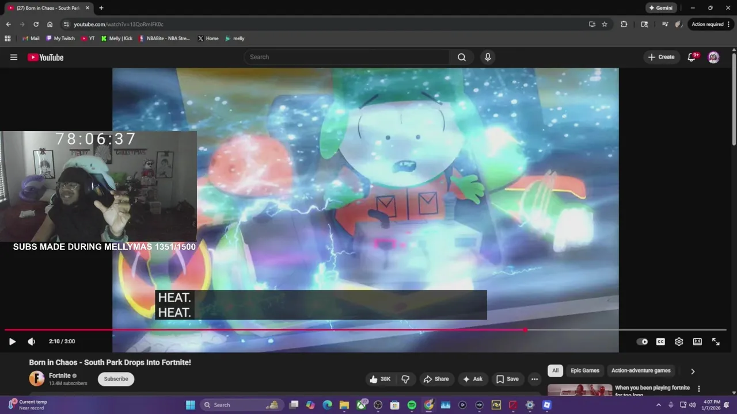This screenshot has width=737, height=414.
Task: Go back in browser history
Action: [x=8, y=24]
